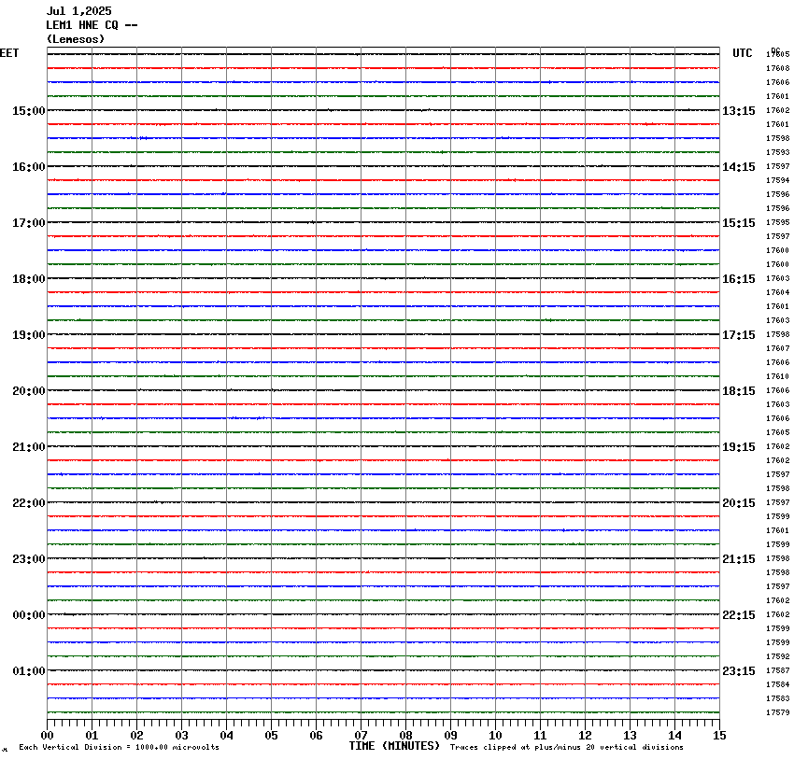Click minute 07 on the time axis
The image size is (794, 760).
click(x=362, y=736)
